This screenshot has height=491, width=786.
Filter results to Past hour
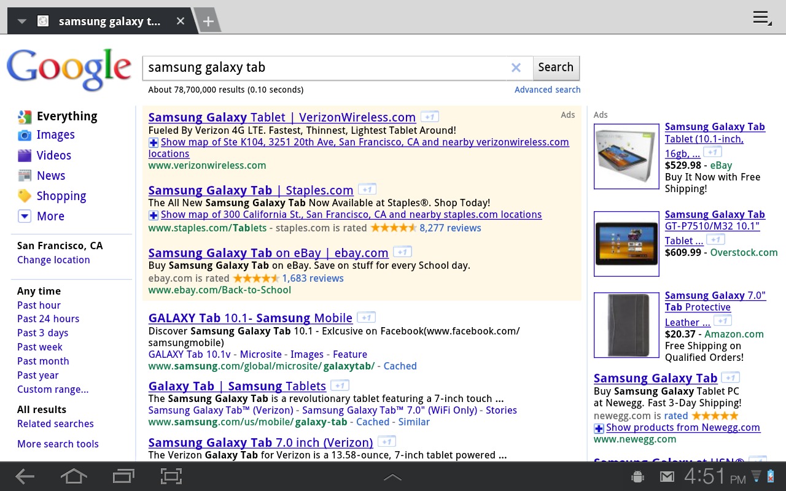click(x=39, y=305)
